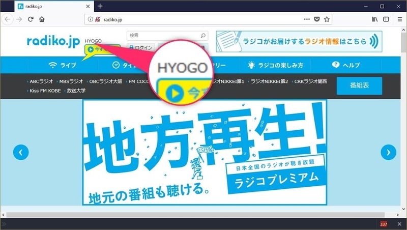This screenshot has width=407, height=230.
Task: Minimize the browser window
Action: pyautogui.click(x=366, y=6)
